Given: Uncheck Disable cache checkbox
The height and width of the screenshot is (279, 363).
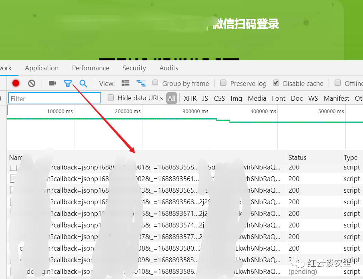Looking at the screenshot, I should [276, 82].
